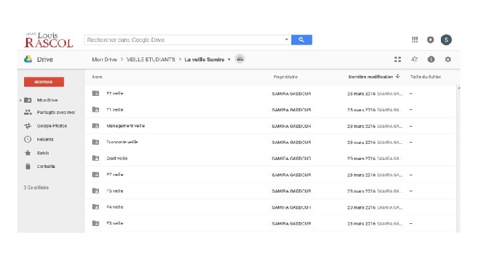Open the S account avatar

[447, 40]
